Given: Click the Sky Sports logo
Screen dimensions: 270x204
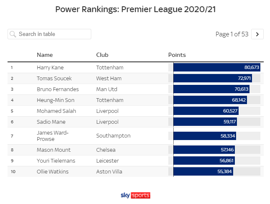Looking at the screenshot, I should (x=136, y=195).
